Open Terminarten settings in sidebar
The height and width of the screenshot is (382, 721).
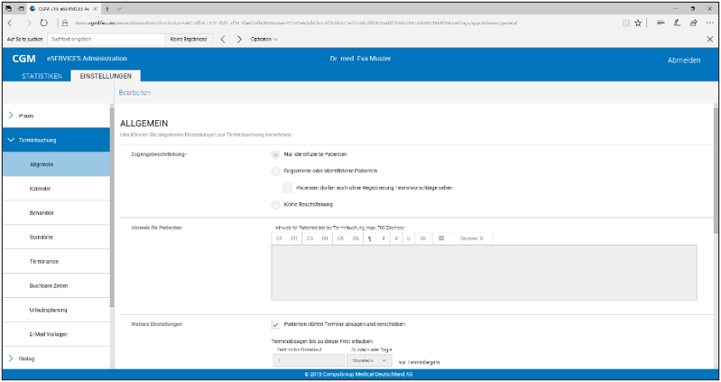click(56, 261)
